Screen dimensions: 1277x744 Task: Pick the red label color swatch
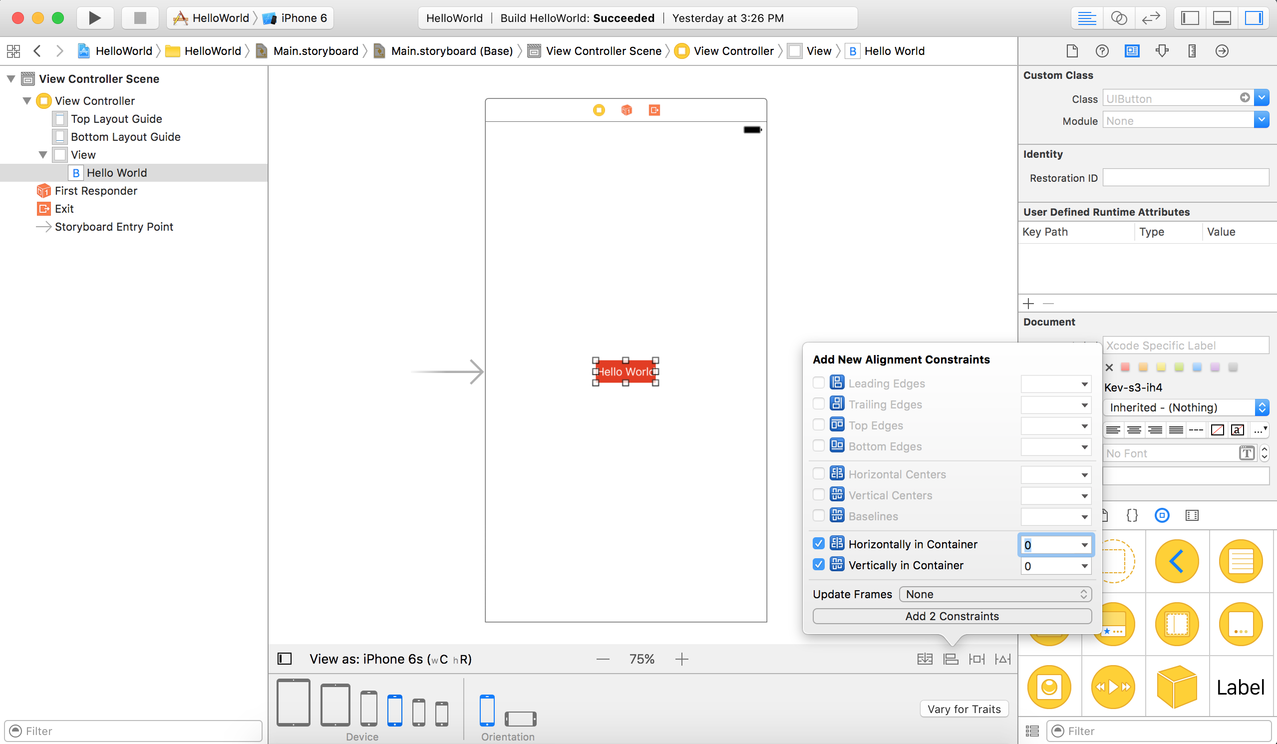pyautogui.click(x=1125, y=367)
